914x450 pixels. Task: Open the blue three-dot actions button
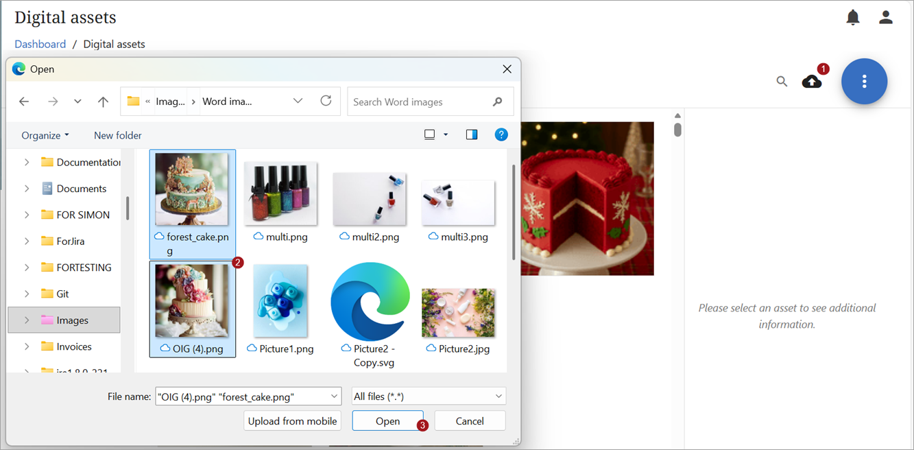coord(864,82)
